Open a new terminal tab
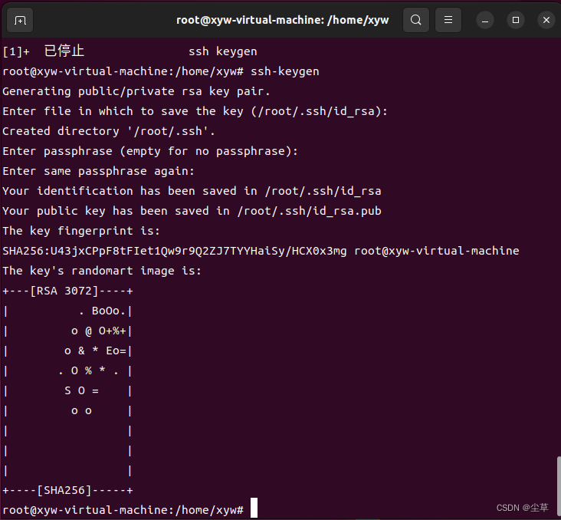Image resolution: width=561 pixels, height=520 pixels. coord(20,20)
